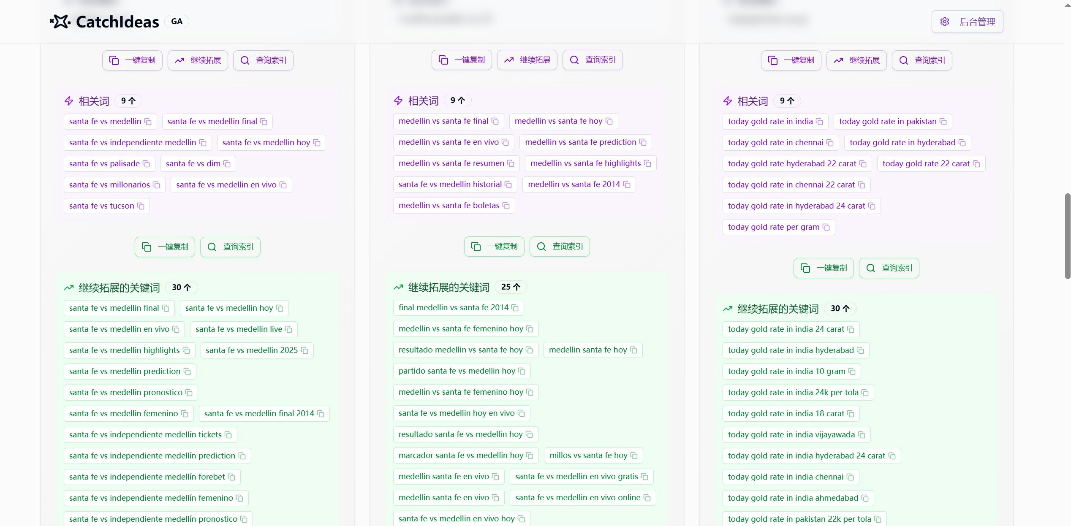
Task: Copy icon beside 'santa fe vs tucson'
Action: (x=141, y=206)
